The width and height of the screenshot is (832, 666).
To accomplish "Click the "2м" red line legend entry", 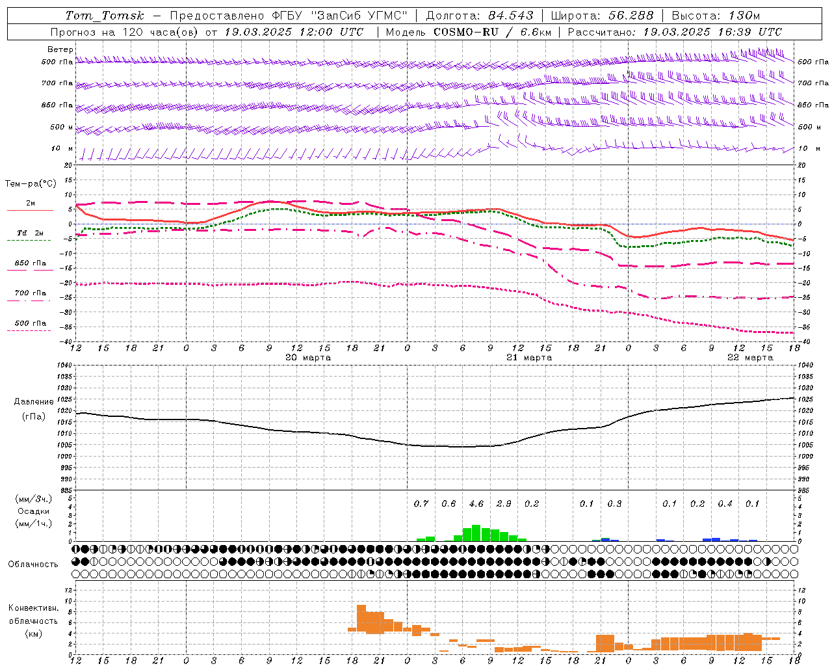I will pos(31,204).
